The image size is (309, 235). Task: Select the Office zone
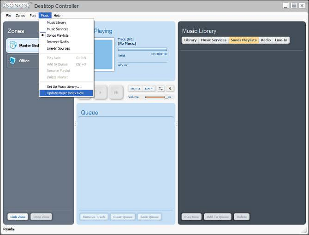click(23, 61)
